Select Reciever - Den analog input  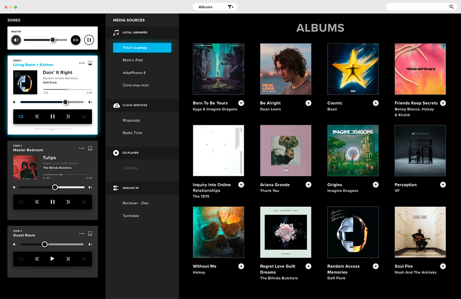[135, 203]
